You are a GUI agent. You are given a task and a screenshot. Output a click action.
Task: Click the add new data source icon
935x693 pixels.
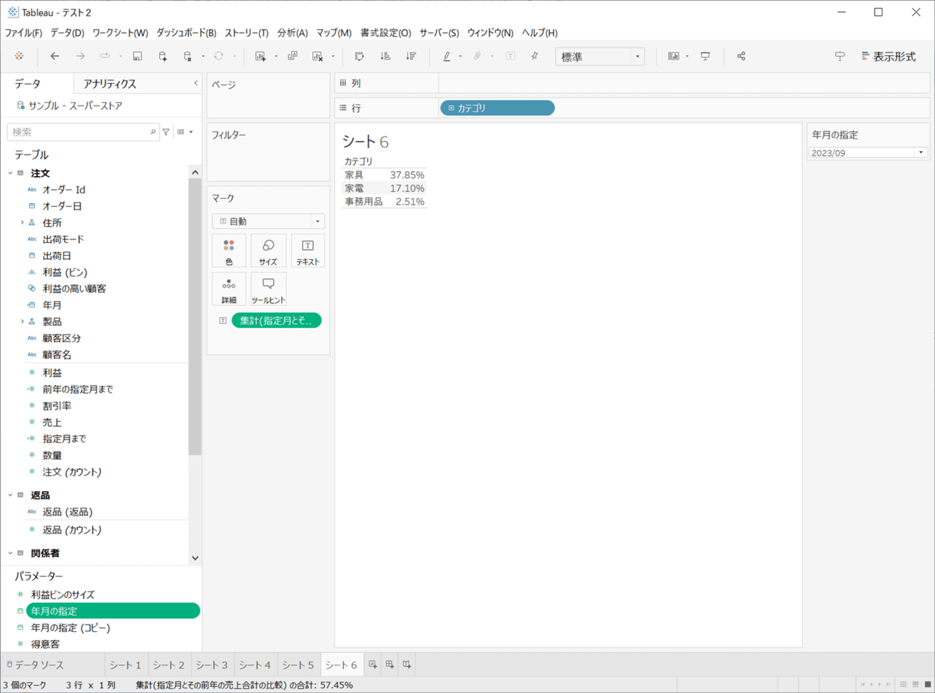click(x=162, y=56)
